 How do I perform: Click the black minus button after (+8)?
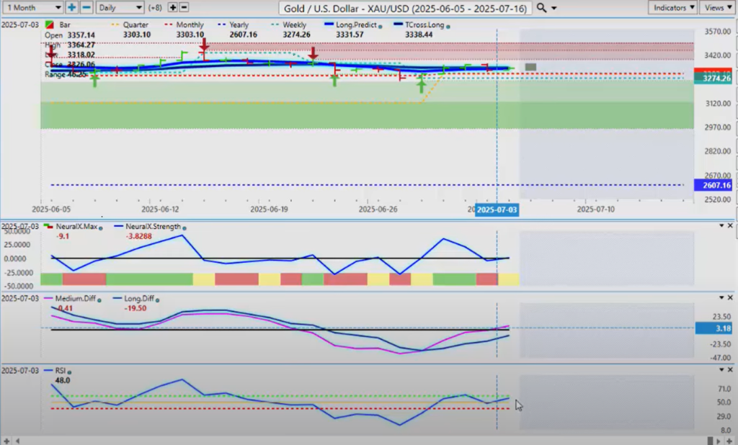point(184,7)
